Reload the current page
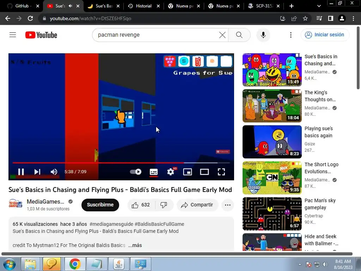361x271 pixels. click(30, 18)
